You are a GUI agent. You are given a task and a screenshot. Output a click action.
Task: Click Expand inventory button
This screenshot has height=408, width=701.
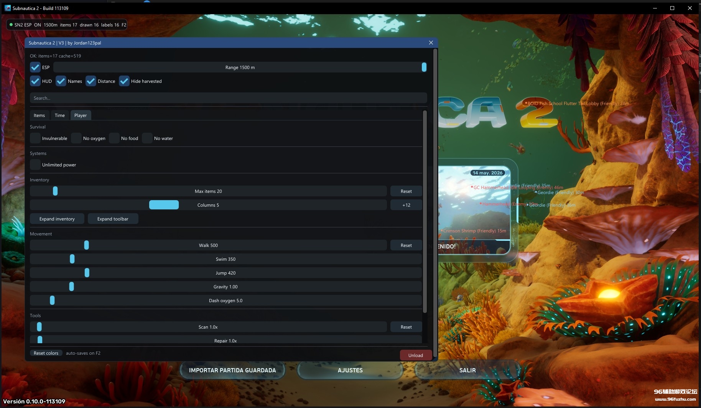click(57, 219)
